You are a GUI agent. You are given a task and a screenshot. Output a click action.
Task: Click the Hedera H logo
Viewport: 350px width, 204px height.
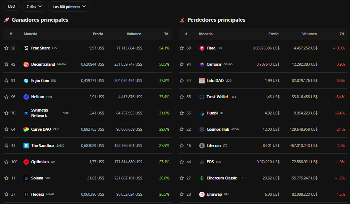coord(26,195)
